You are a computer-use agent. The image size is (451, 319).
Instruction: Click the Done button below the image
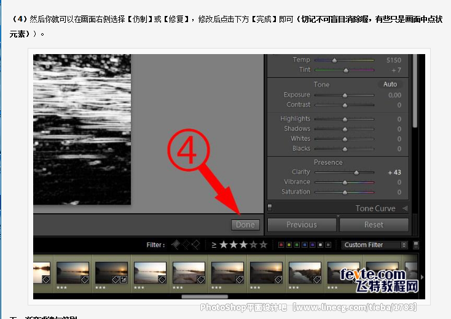coord(245,224)
